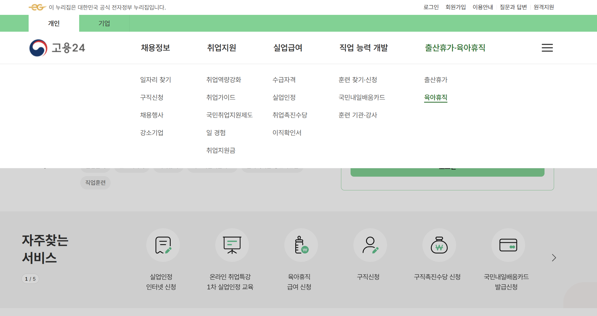Click the 고용24 logo

[x=57, y=48]
